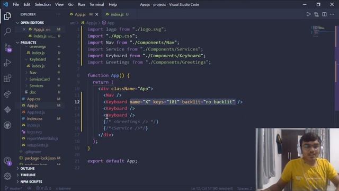Click line number 12 in the gutter
Image resolution: width=339 pixels, height=191 pixels.
pyautogui.click(x=77, y=102)
